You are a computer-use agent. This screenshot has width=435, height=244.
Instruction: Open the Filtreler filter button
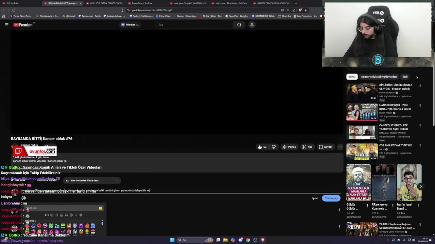pos(130,25)
